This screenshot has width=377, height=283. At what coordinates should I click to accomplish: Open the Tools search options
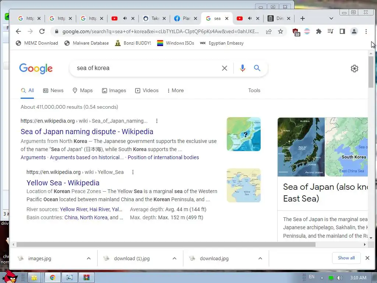254,91
